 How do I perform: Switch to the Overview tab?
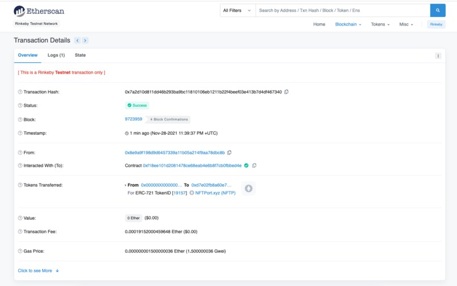pos(28,55)
